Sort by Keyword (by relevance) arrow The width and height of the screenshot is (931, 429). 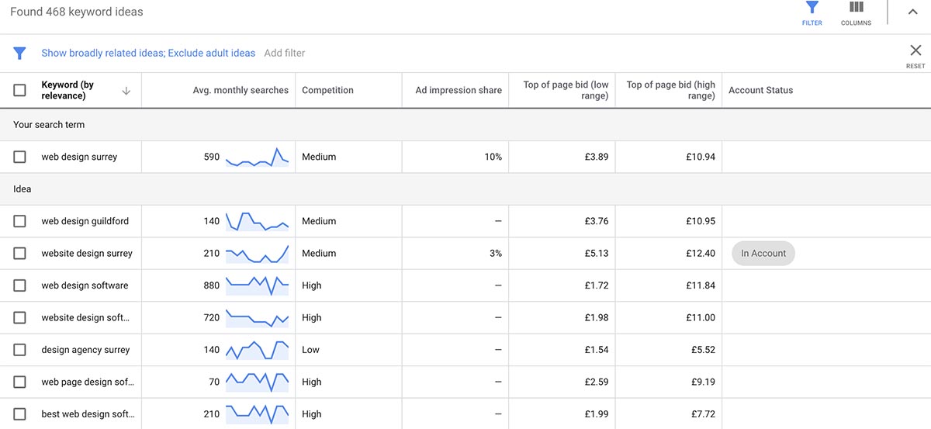(126, 91)
